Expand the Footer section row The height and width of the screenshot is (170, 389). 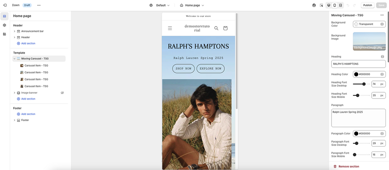pyautogui.click(x=15, y=120)
